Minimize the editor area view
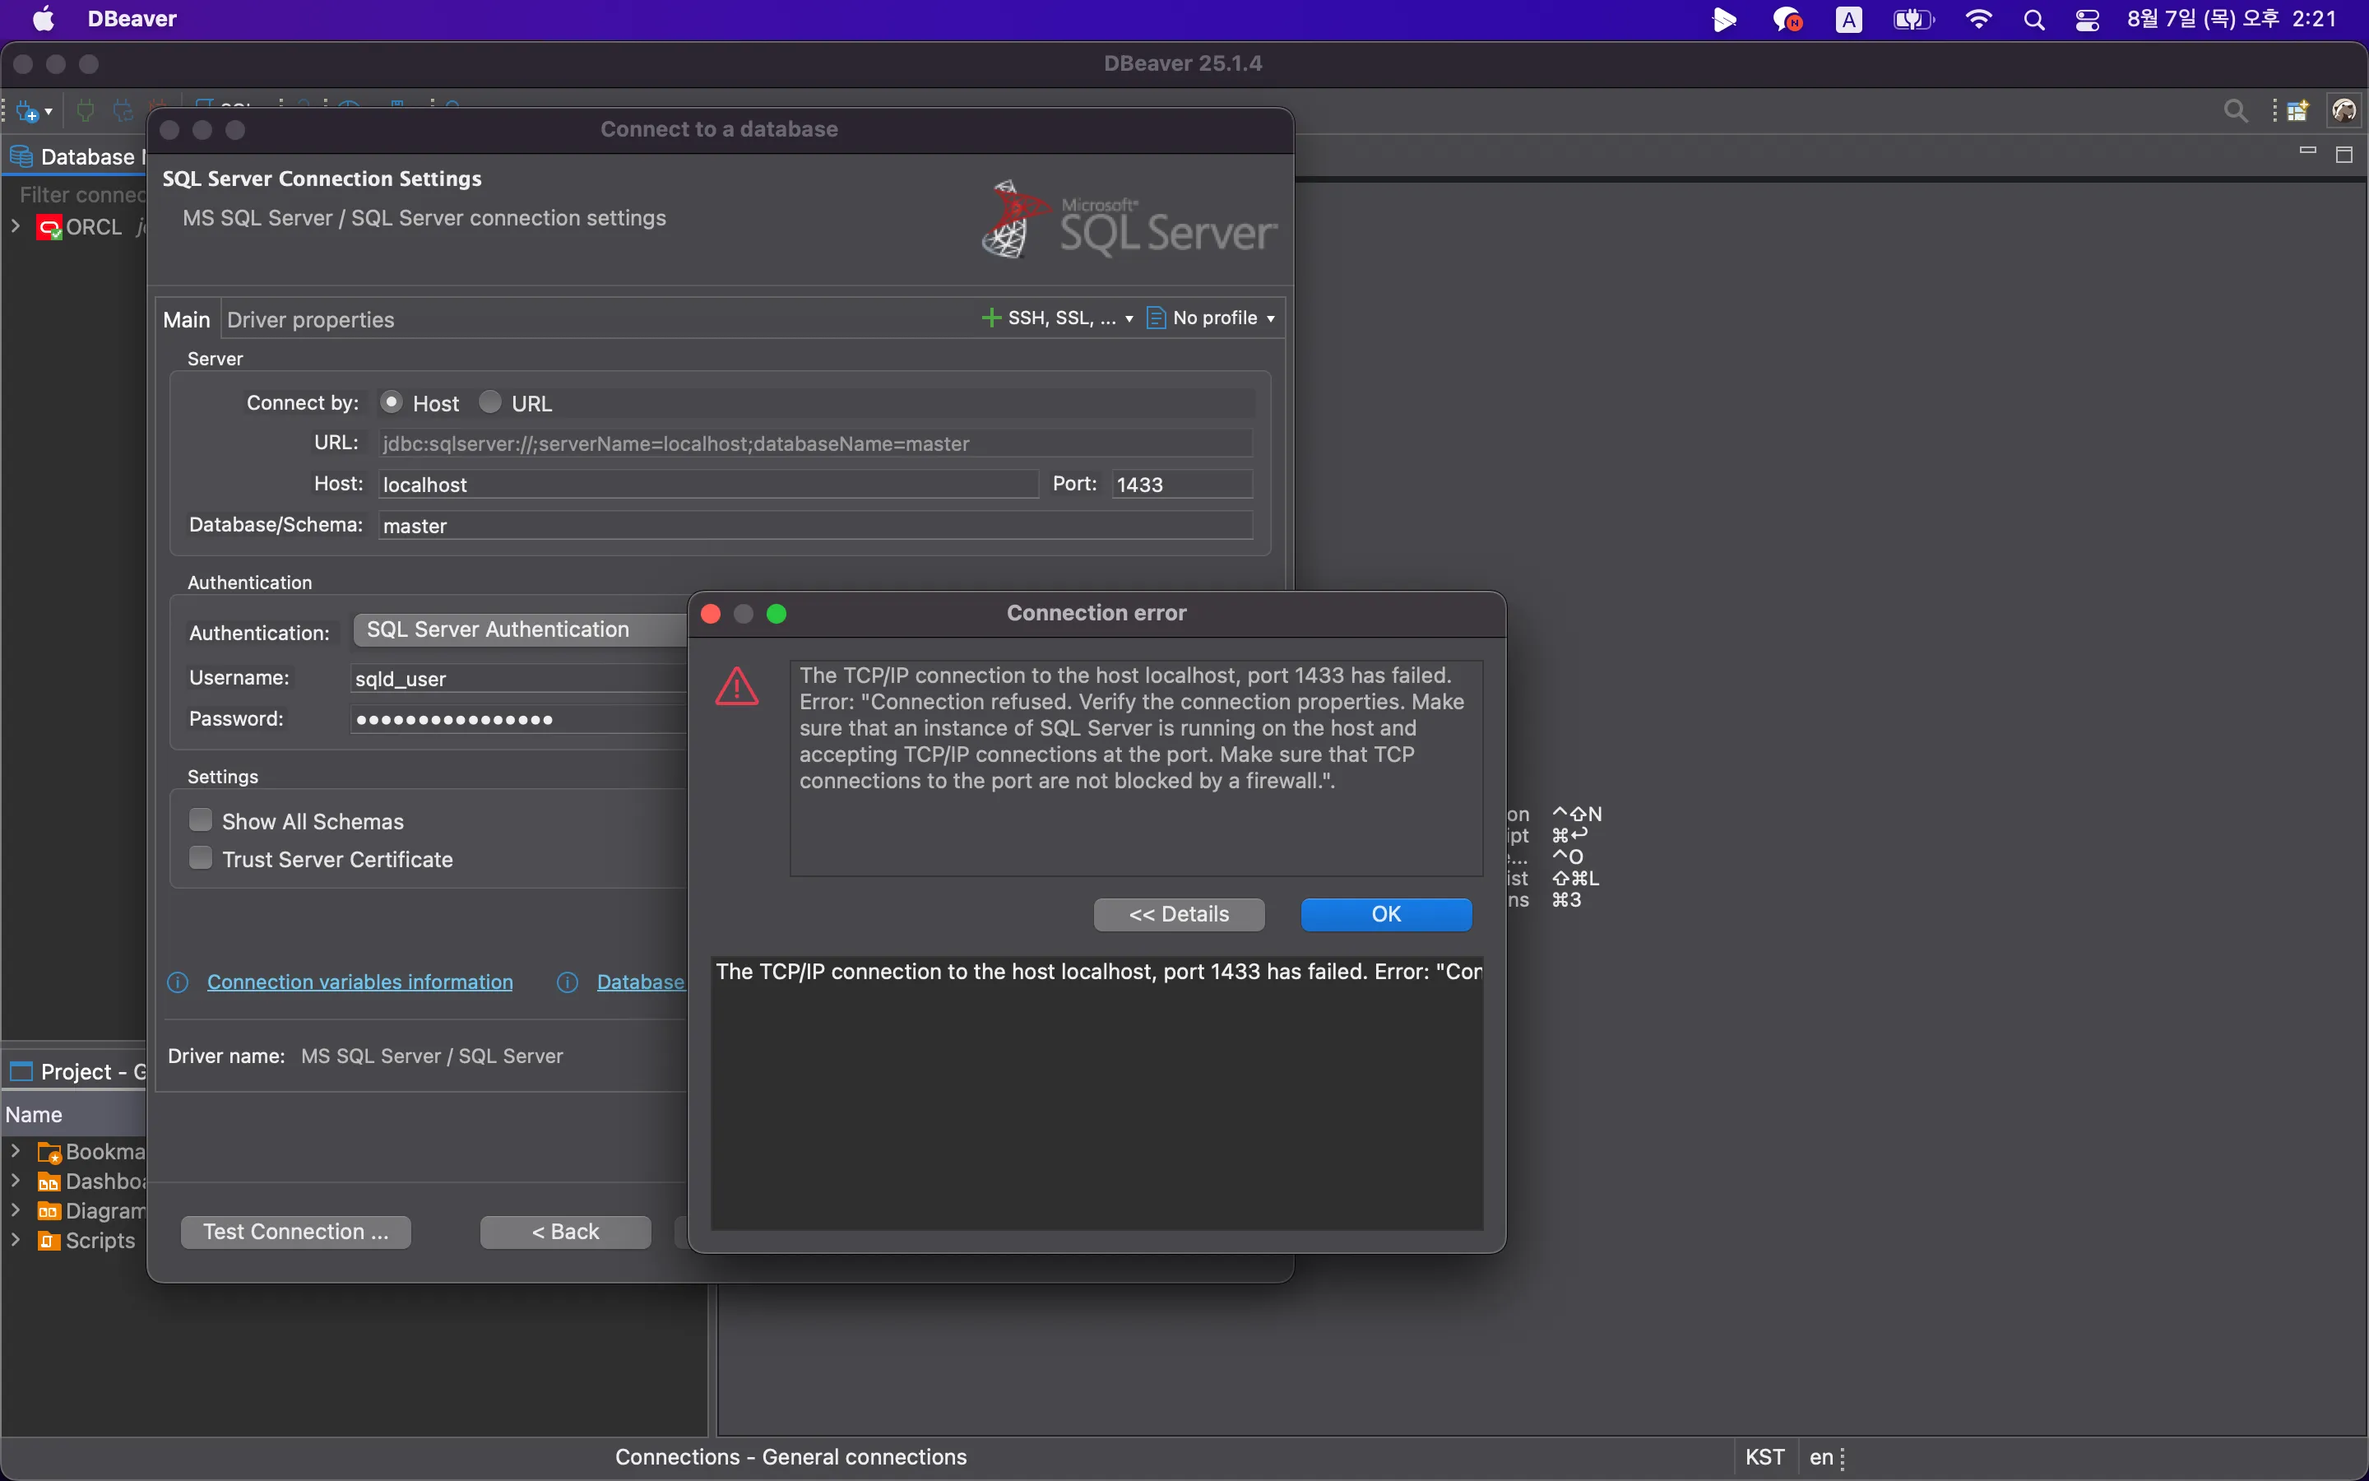The image size is (2369, 1481). pos(2308,152)
